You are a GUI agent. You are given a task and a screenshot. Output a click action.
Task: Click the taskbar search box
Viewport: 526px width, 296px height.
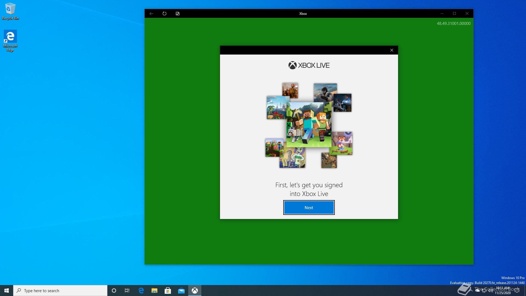tap(60, 291)
